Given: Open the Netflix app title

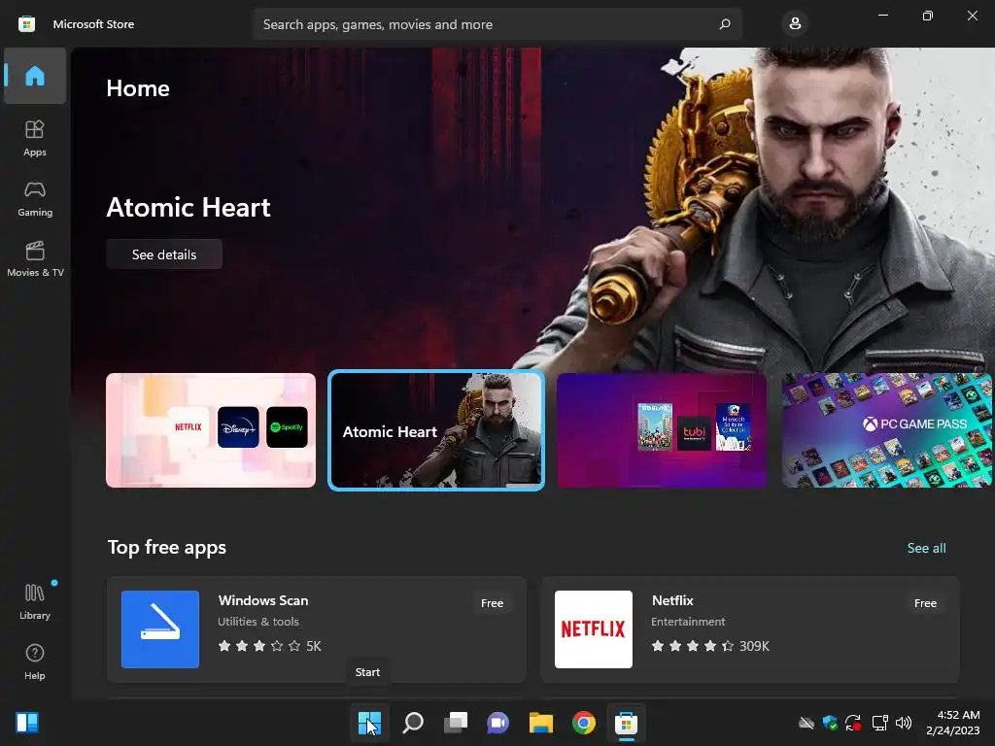Looking at the screenshot, I should [672, 600].
